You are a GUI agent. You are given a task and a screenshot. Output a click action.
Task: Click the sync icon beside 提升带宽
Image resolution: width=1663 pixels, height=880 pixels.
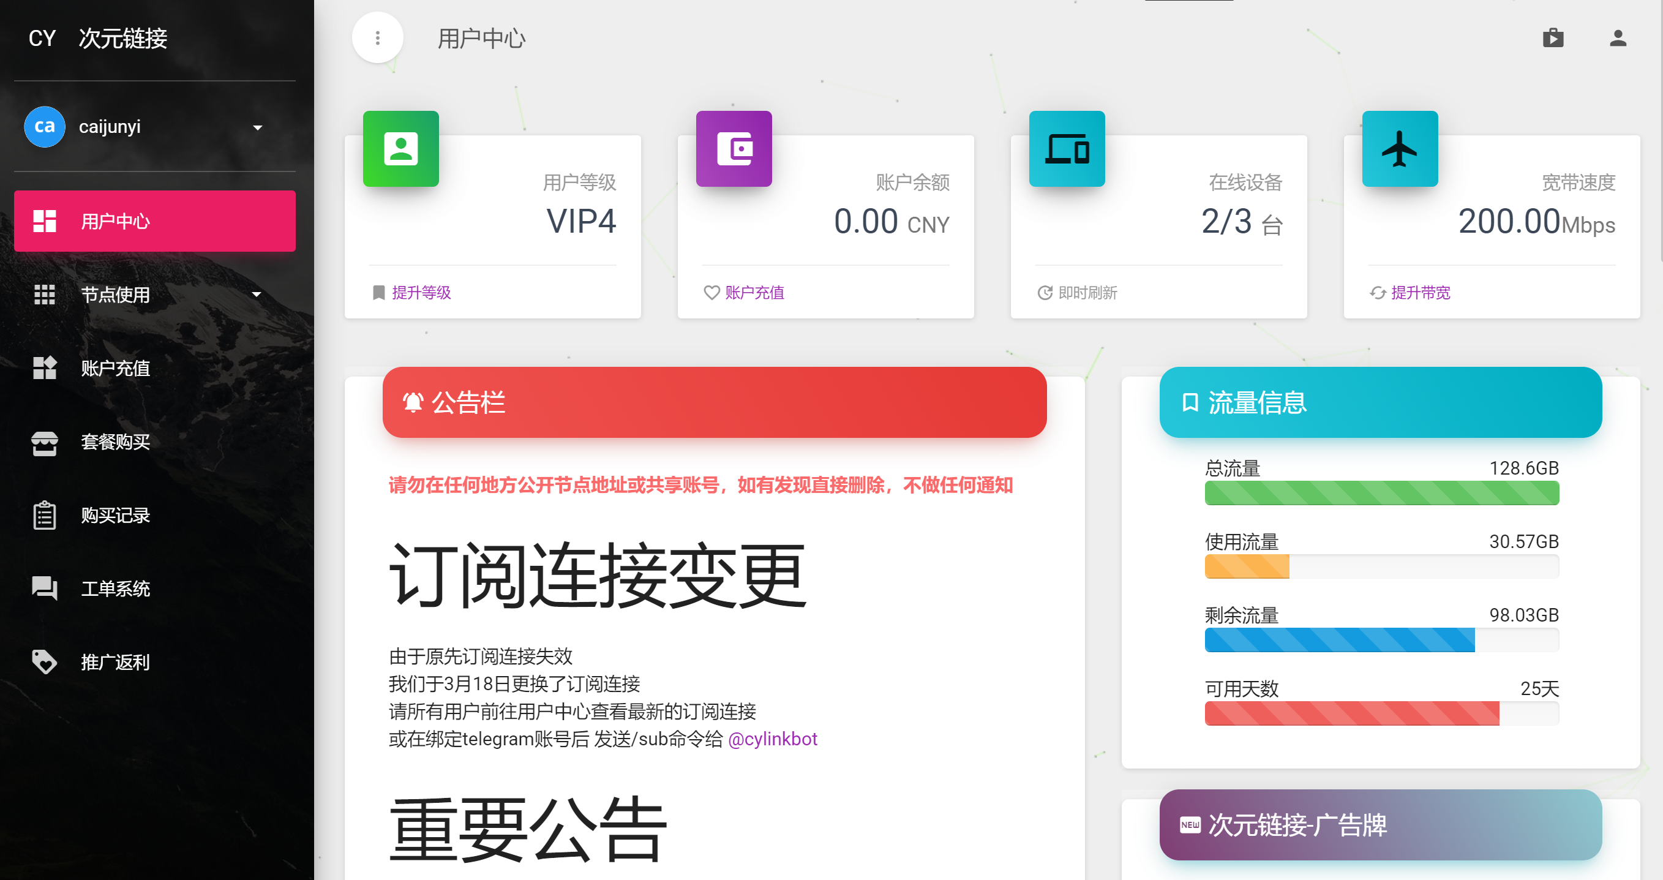click(x=1378, y=293)
